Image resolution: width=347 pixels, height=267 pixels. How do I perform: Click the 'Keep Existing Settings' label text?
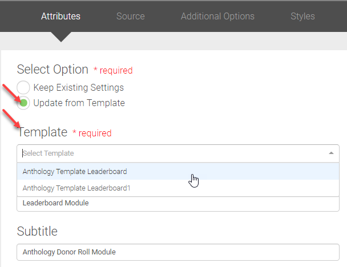click(78, 88)
